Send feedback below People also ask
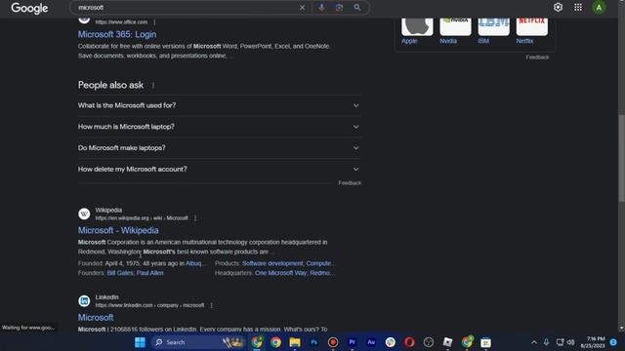 pos(350,183)
